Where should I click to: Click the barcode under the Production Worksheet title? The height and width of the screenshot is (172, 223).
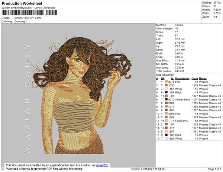click(29, 13)
